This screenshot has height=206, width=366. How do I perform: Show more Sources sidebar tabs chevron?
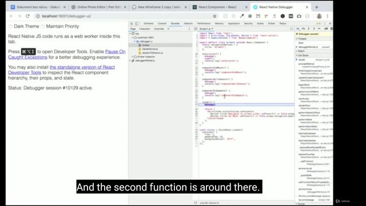tap(168, 29)
